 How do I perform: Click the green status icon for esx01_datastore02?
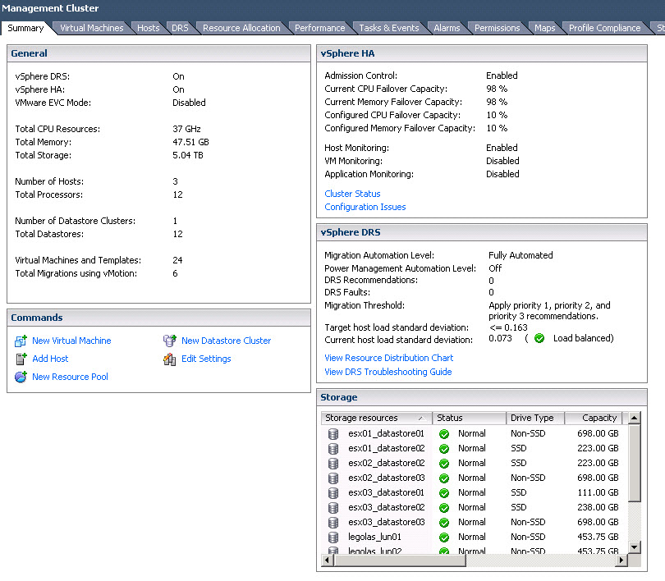[444, 449]
